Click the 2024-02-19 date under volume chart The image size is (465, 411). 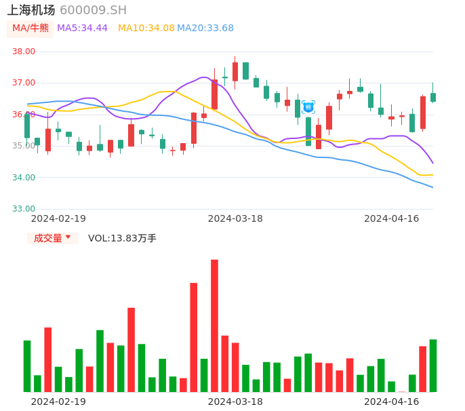58,402
